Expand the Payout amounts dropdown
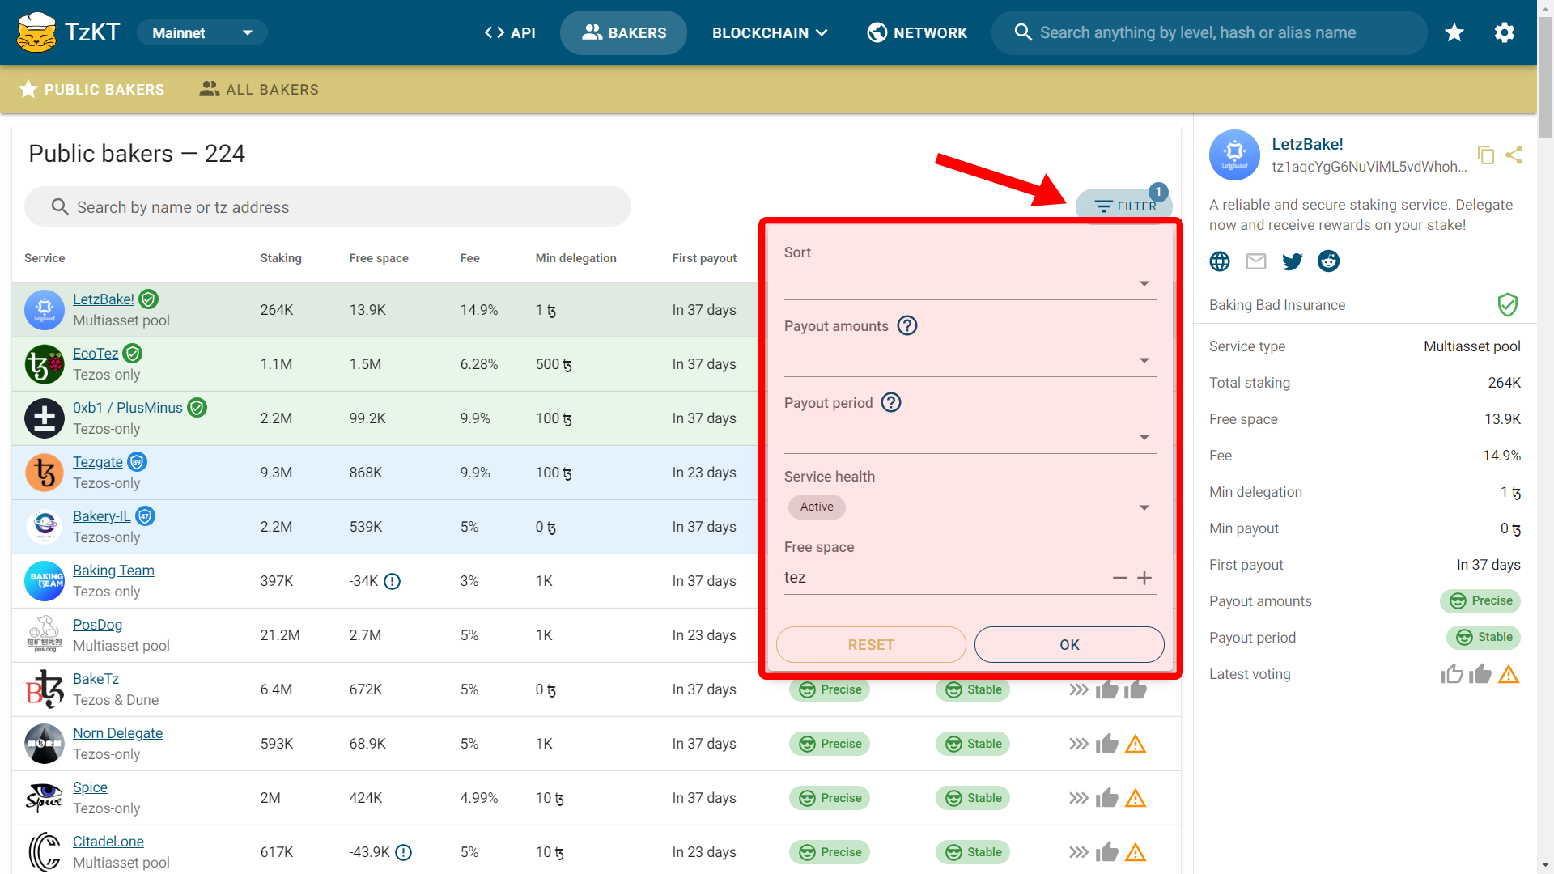This screenshot has height=874, width=1554. click(1145, 359)
